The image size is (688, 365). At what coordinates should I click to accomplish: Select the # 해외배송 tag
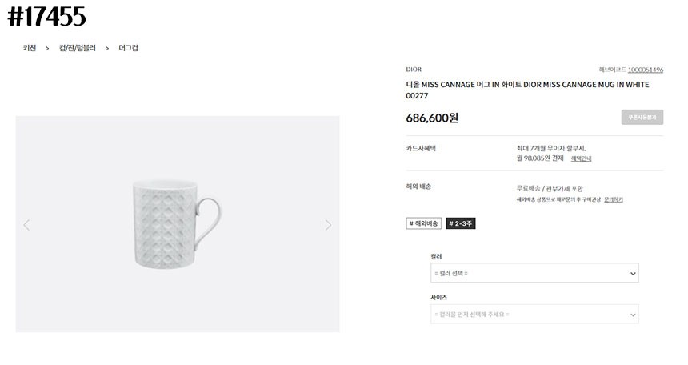click(424, 223)
